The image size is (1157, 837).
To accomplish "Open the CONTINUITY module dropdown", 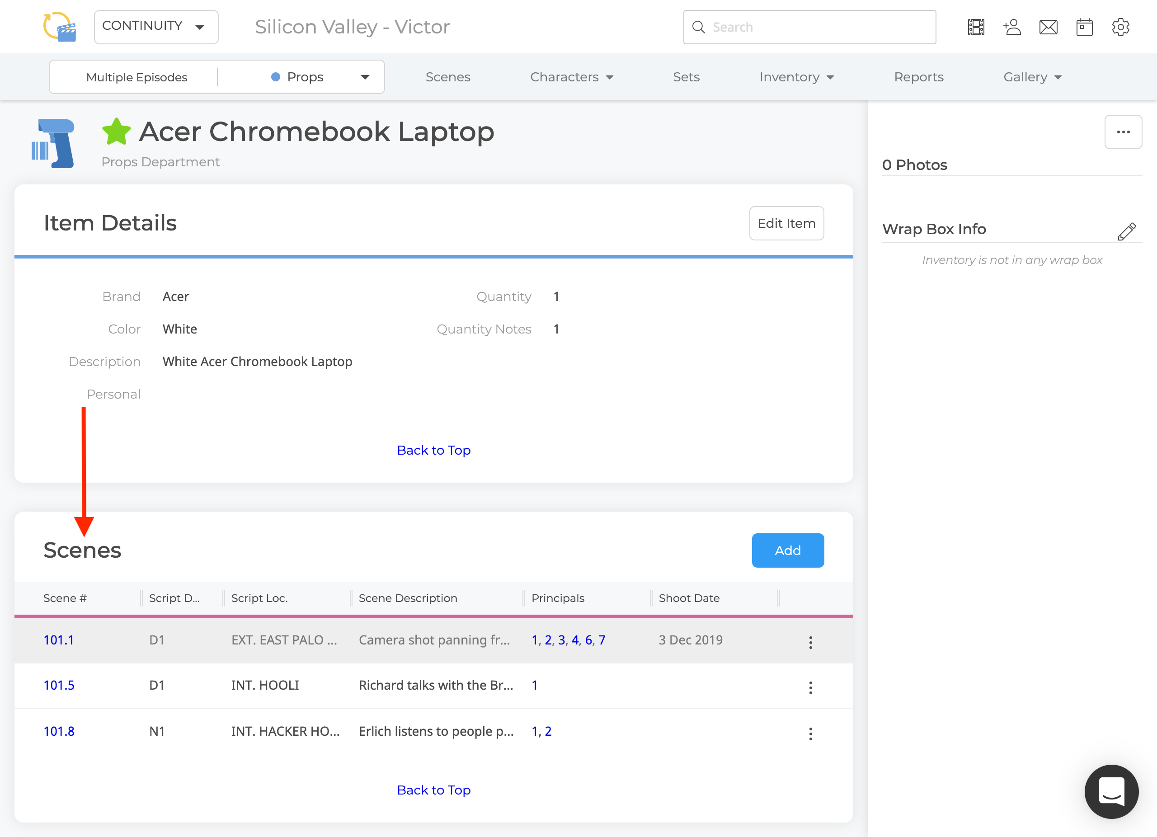I will (x=156, y=27).
